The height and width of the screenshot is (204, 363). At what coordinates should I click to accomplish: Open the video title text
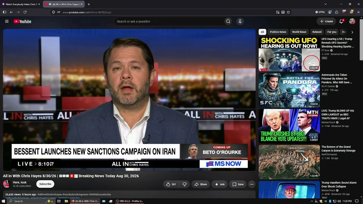click(71, 176)
